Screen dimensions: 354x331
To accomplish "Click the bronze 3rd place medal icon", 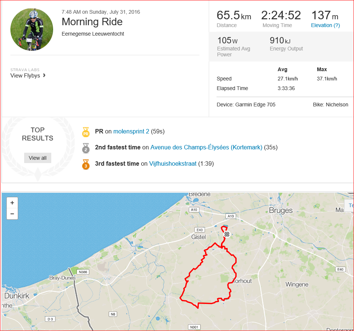I will [86, 165].
